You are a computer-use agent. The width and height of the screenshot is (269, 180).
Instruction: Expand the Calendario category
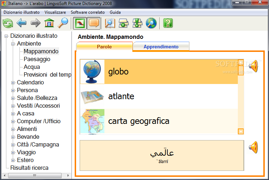[x=13, y=83]
